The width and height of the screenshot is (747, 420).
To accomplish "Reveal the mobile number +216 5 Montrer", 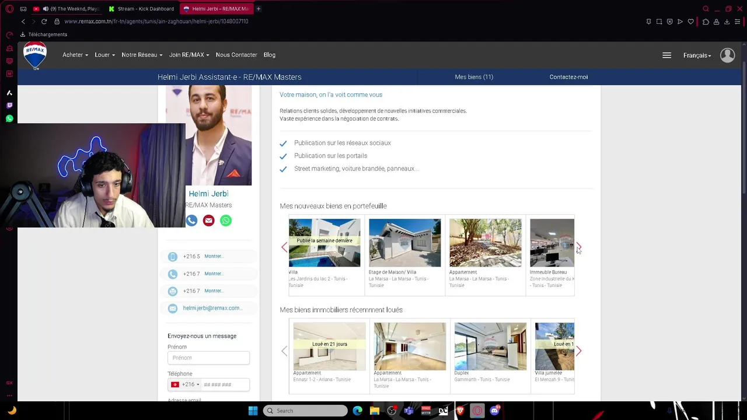I will click(214, 256).
